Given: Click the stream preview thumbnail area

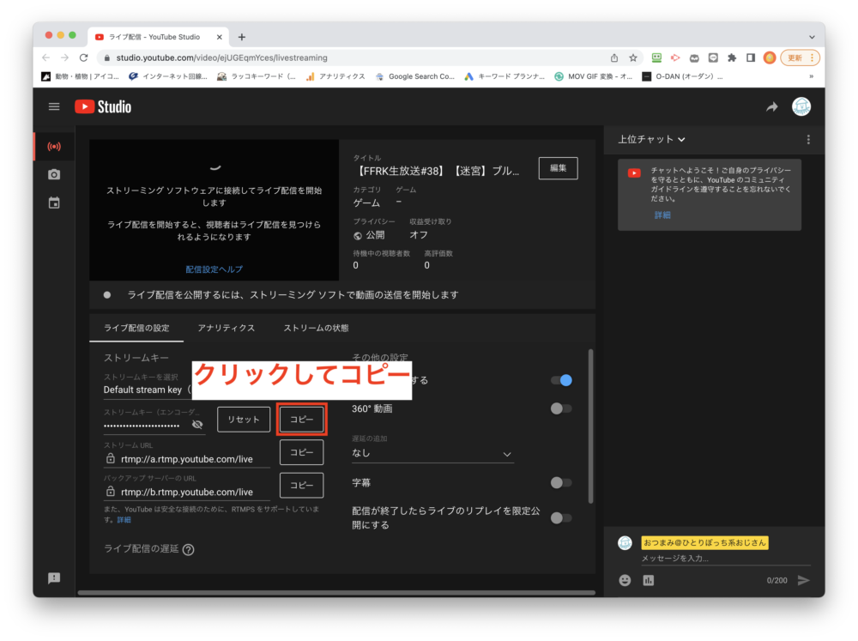Looking at the screenshot, I should point(214,209).
